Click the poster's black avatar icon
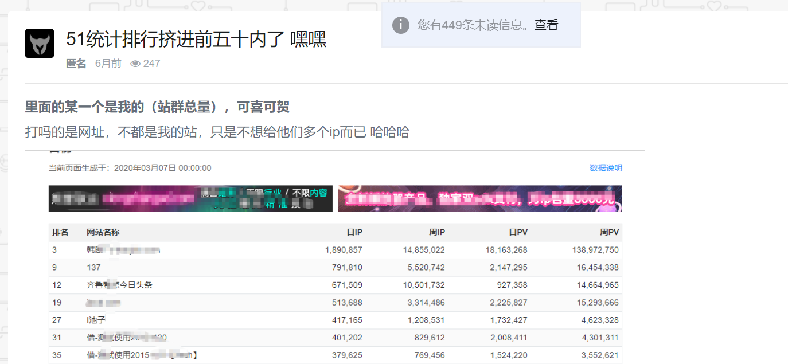The width and height of the screenshot is (788, 364). coord(40,44)
